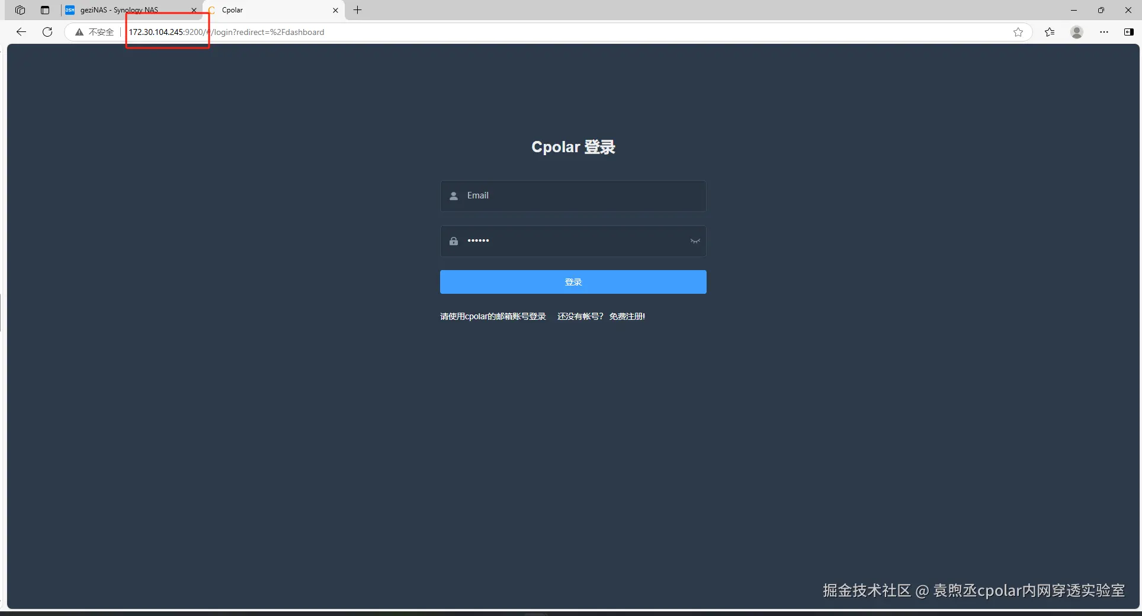
Task: Minimize the browser window
Action: tap(1074, 10)
